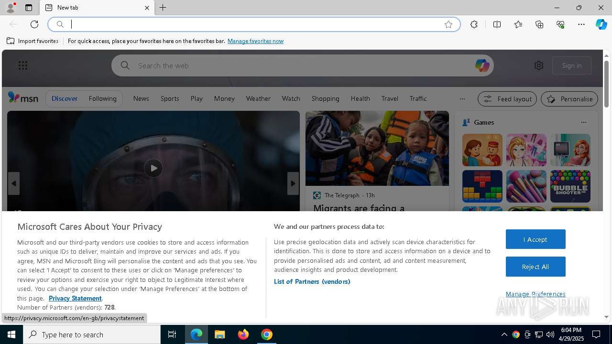Launch Firefox from taskbar

pyautogui.click(x=243, y=334)
